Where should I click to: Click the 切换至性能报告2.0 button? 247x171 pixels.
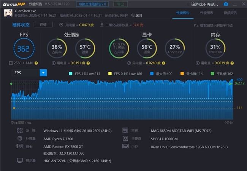tap(92, 4)
